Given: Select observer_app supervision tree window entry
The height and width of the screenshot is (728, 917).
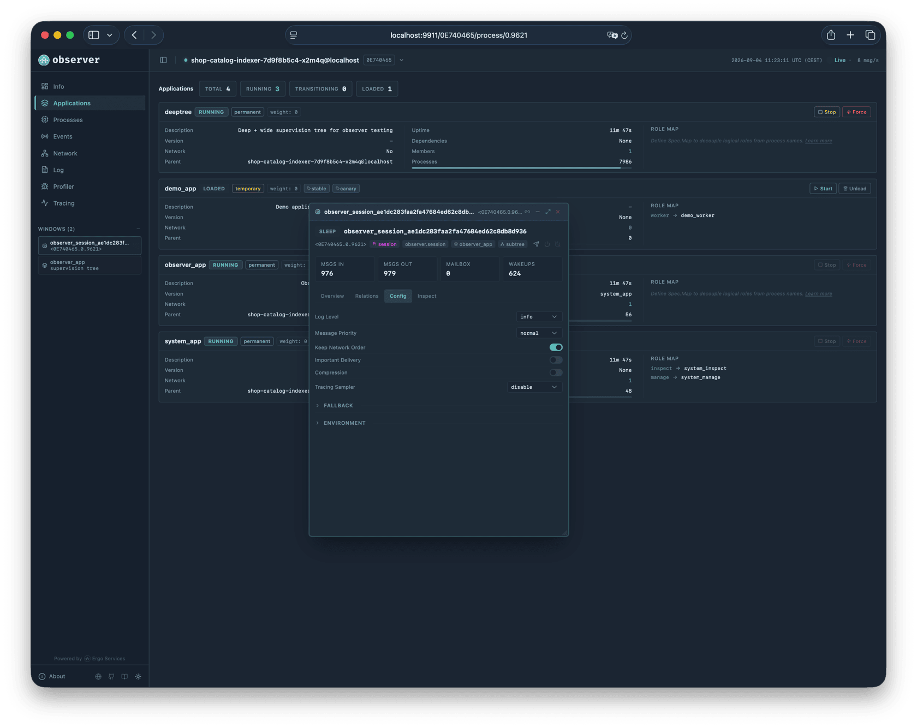Looking at the screenshot, I should coord(90,265).
